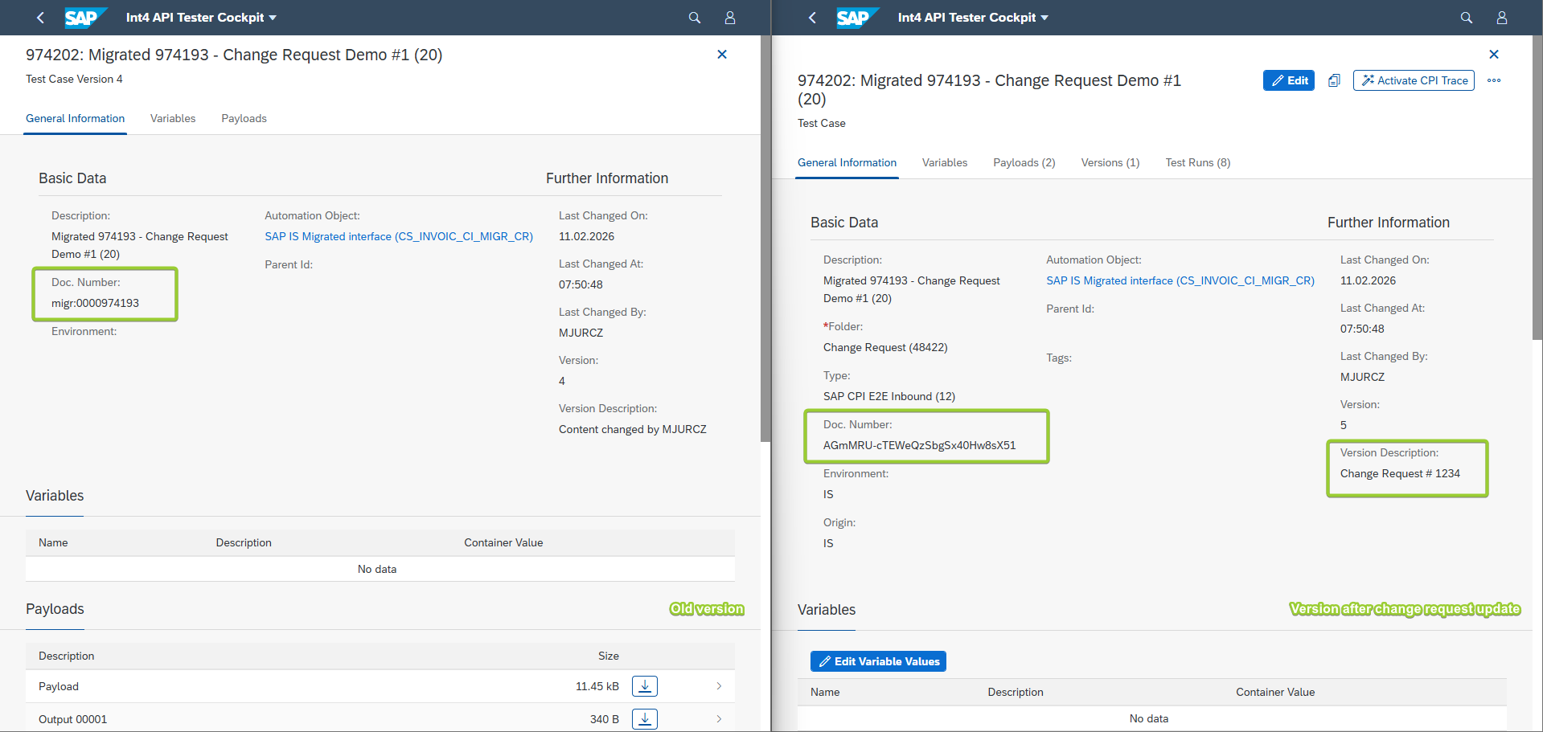
Task: Click 11.45 kB payload size value
Action: click(x=597, y=686)
